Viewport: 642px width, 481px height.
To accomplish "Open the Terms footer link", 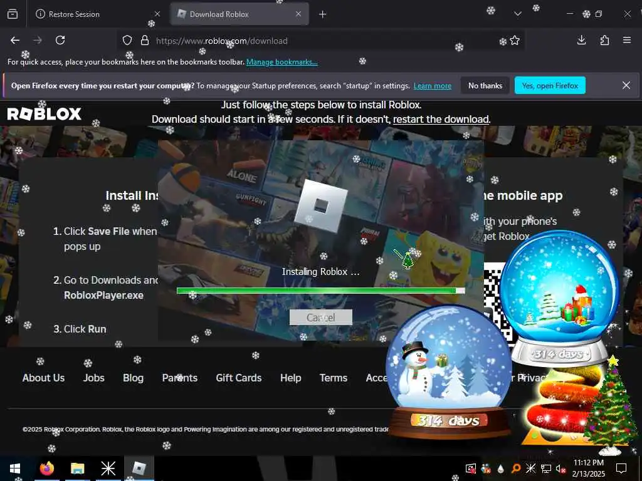I will 334,378.
